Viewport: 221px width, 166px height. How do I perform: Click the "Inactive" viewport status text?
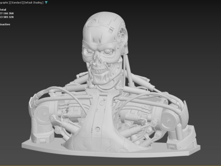tap(5, 24)
